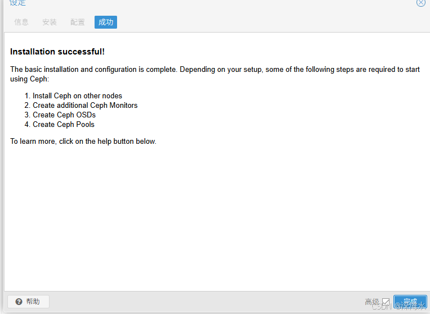Open help via the 帮助 button

pos(28,302)
